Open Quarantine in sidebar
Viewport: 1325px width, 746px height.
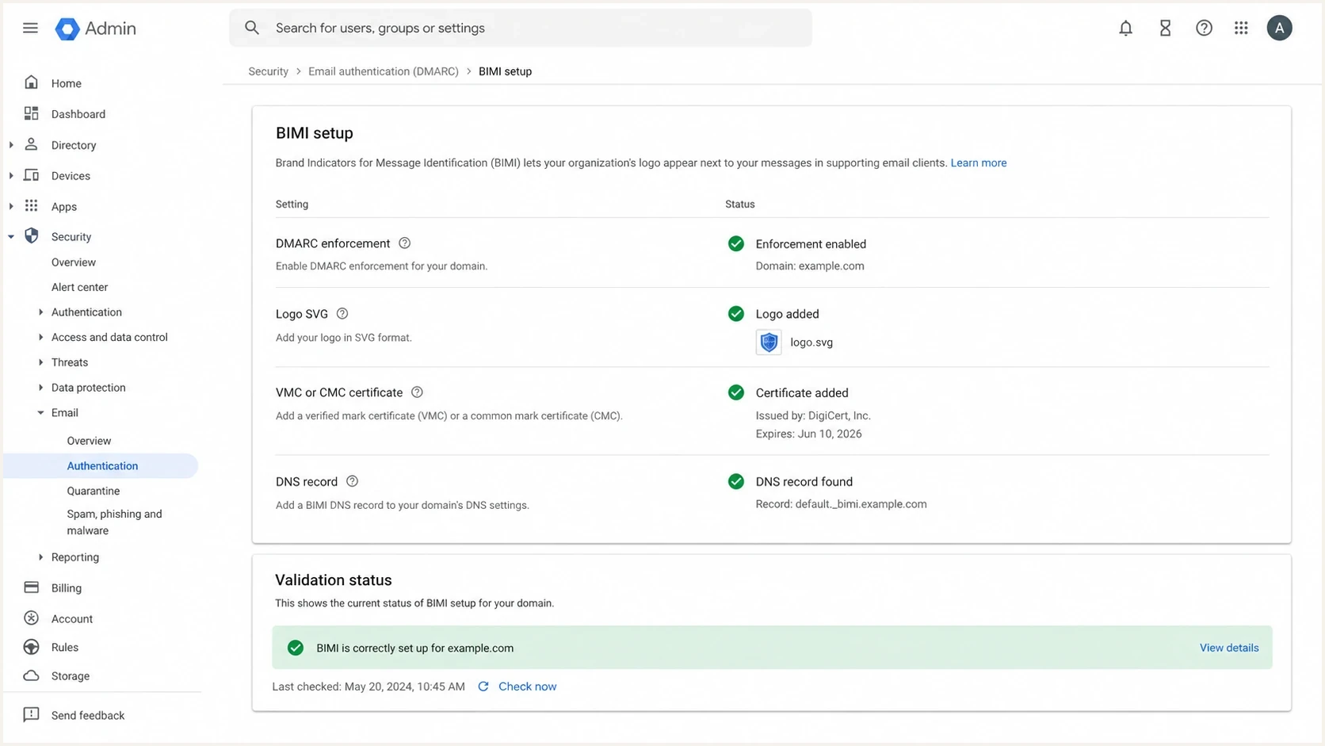(94, 491)
